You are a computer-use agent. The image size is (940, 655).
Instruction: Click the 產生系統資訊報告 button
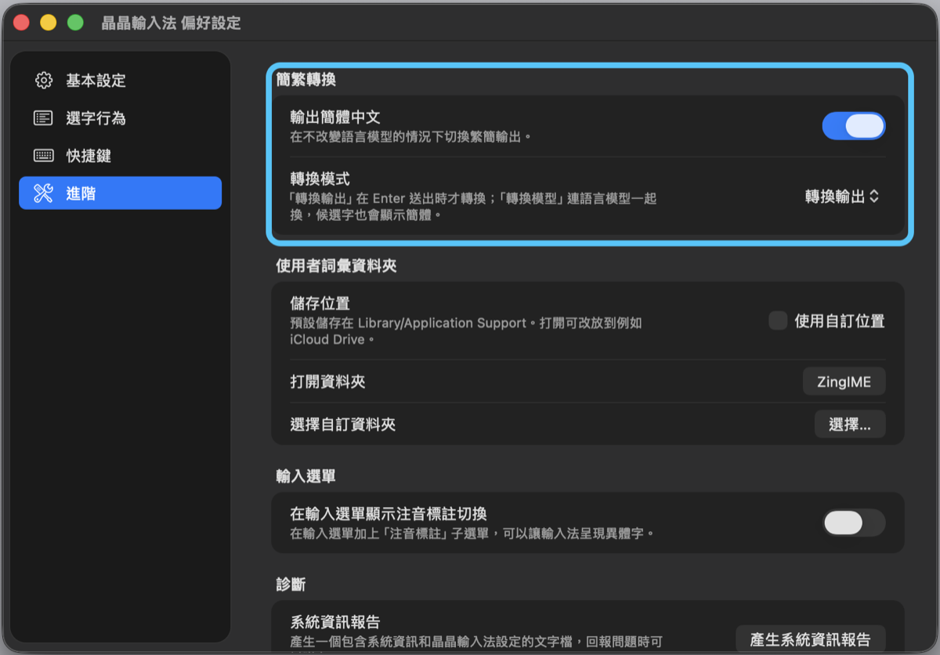(x=811, y=639)
